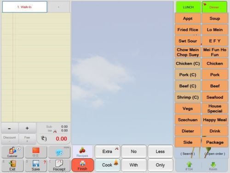Image resolution: width=230 pixels, height=173 pixels.
Task: Open the Chicken category
Action: 215,63
